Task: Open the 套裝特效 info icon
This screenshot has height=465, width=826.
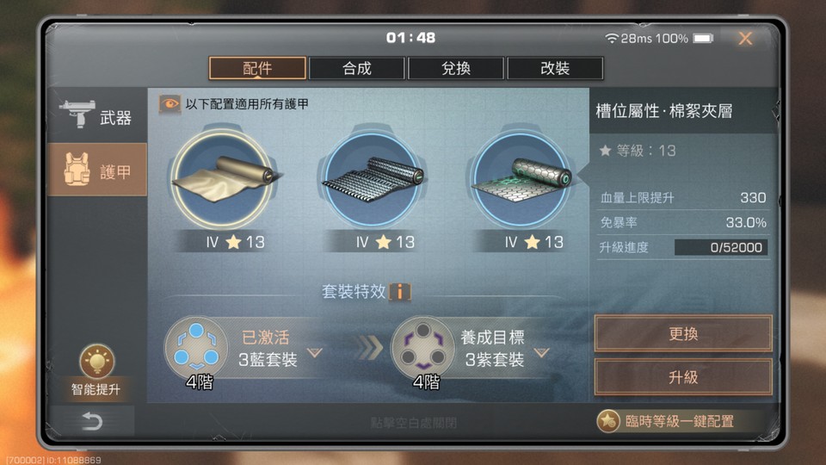Action: [x=400, y=292]
